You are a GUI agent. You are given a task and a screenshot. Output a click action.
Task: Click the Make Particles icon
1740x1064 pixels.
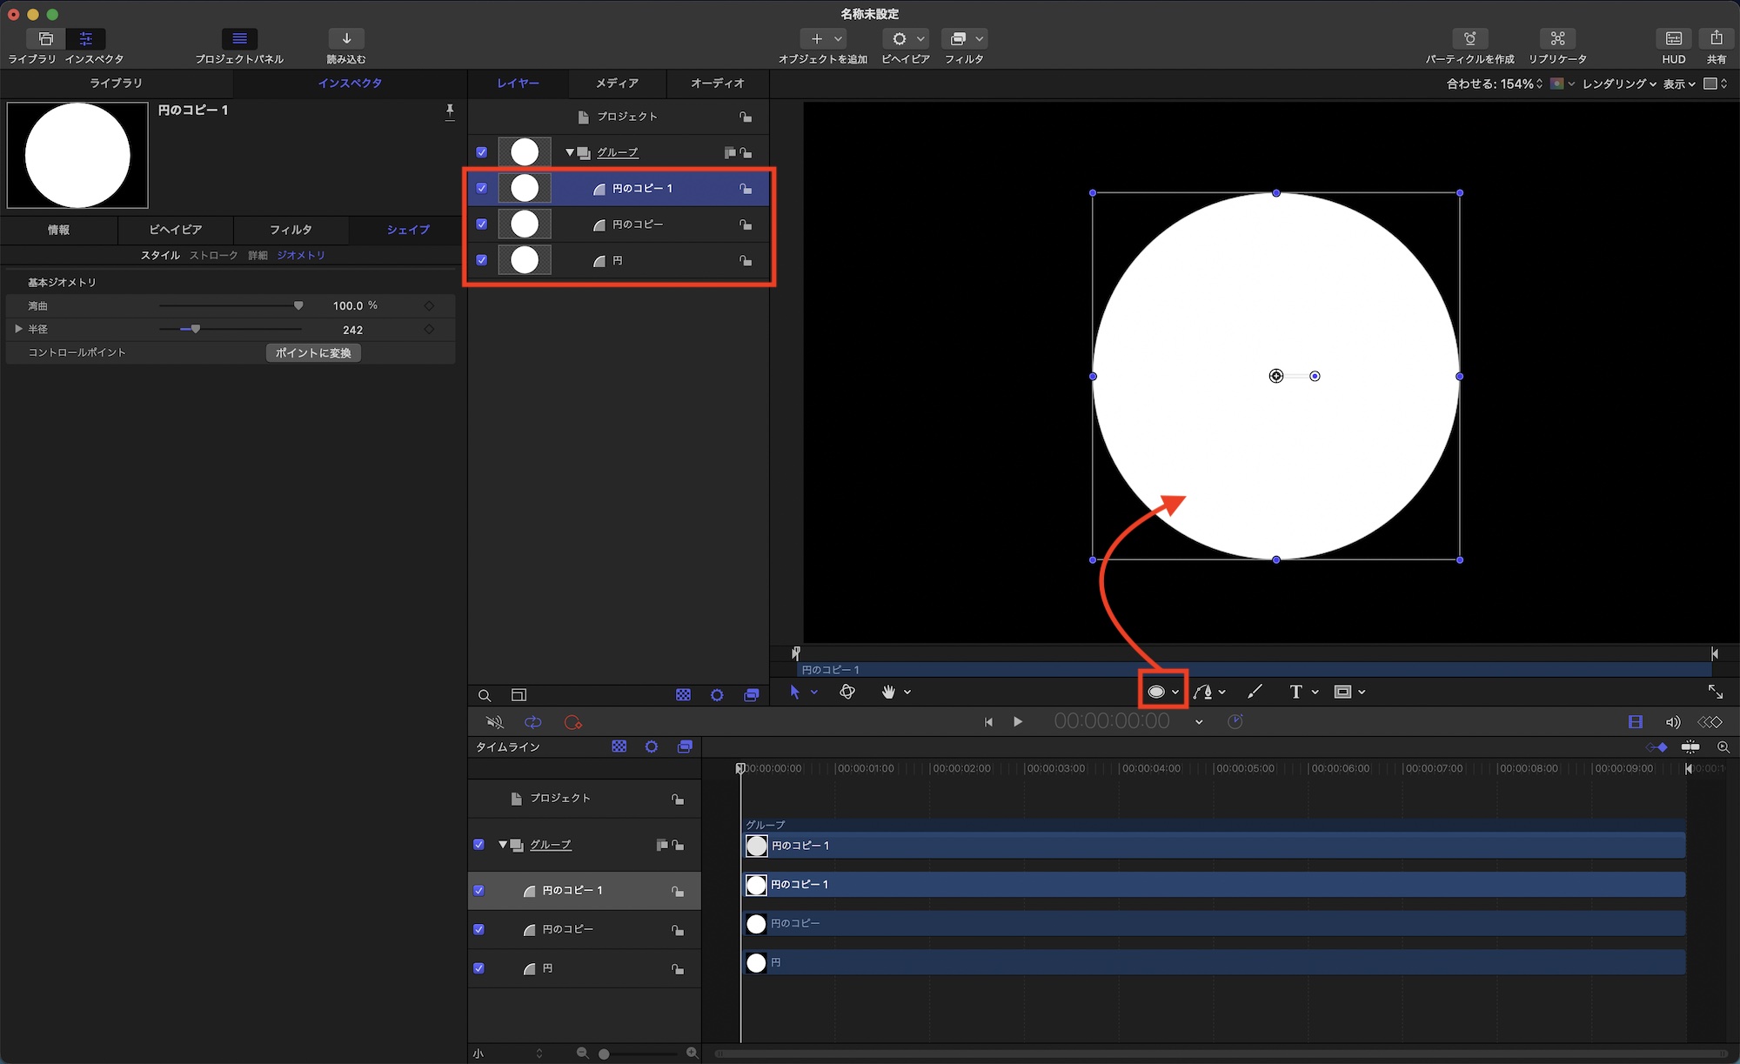[x=1469, y=39]
